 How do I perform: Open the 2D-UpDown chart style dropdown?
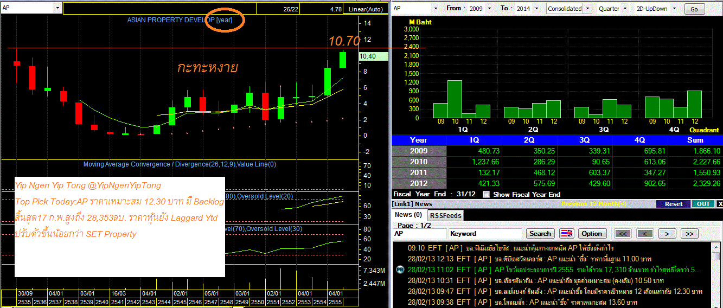click(x=674, y=9)
